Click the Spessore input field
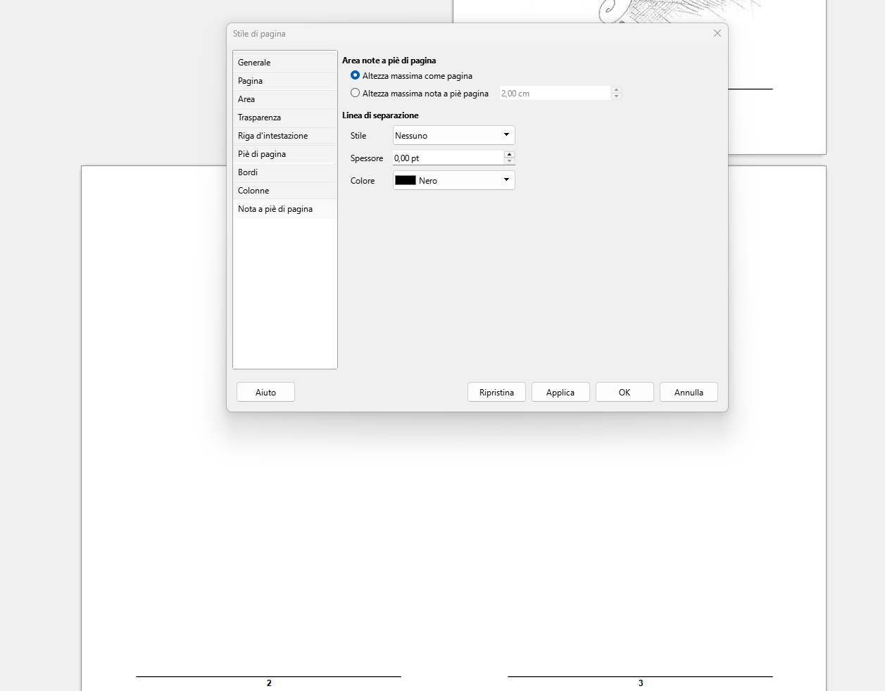 click(448, 158)
